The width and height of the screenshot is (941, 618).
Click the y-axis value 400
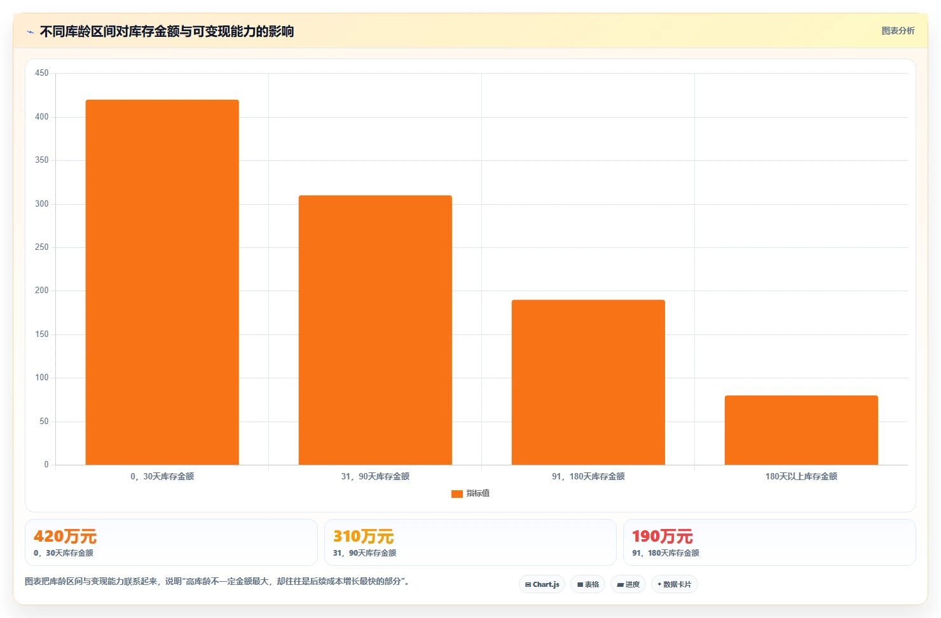[x=42, y=116]
